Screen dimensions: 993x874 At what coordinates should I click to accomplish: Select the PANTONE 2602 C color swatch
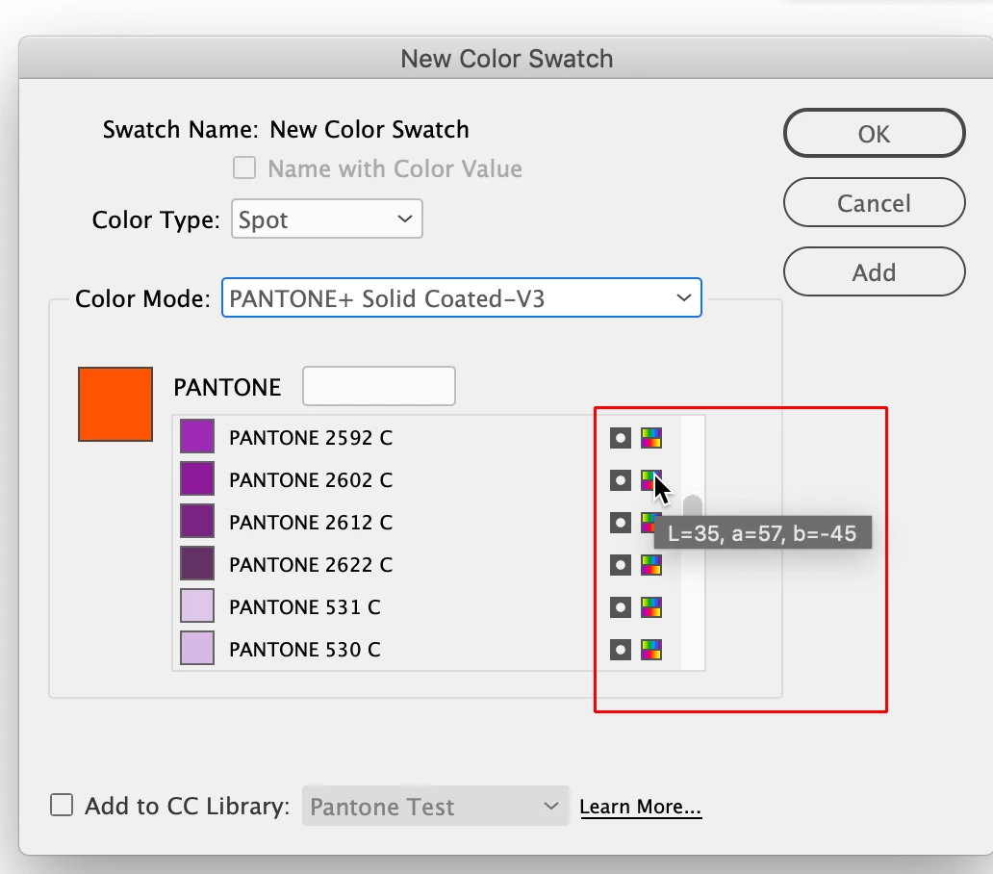(x=197, y=478)
